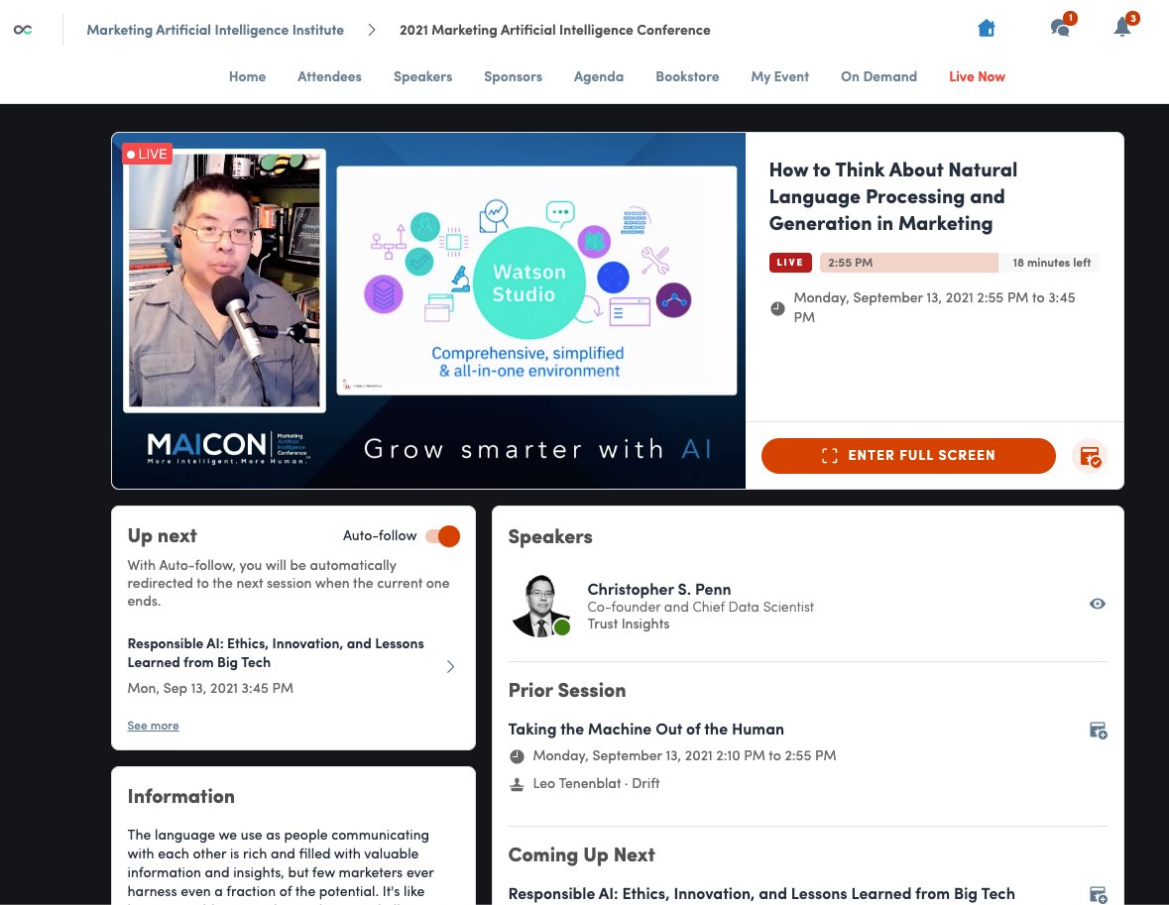
Task: Open chat messages icon with badge
Action: pos(1061,27)
